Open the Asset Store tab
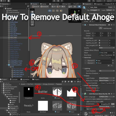 (54, 4)
